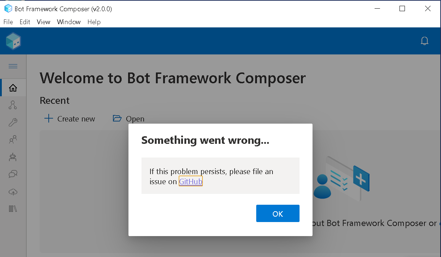This screenshot has width=441, height=257.
Task: Open Composer settings via the wrench icon
Action: (x=13, y=122)
